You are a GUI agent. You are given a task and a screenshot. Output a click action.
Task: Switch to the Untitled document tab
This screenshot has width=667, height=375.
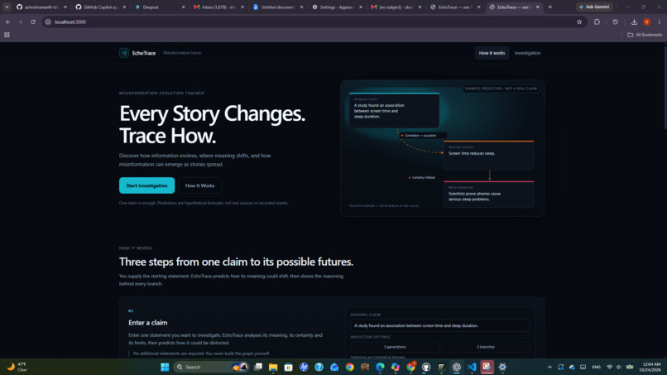coord(278,7)
